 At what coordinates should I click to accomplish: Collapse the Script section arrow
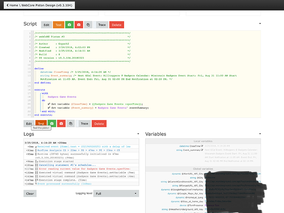tap(260, 23)
